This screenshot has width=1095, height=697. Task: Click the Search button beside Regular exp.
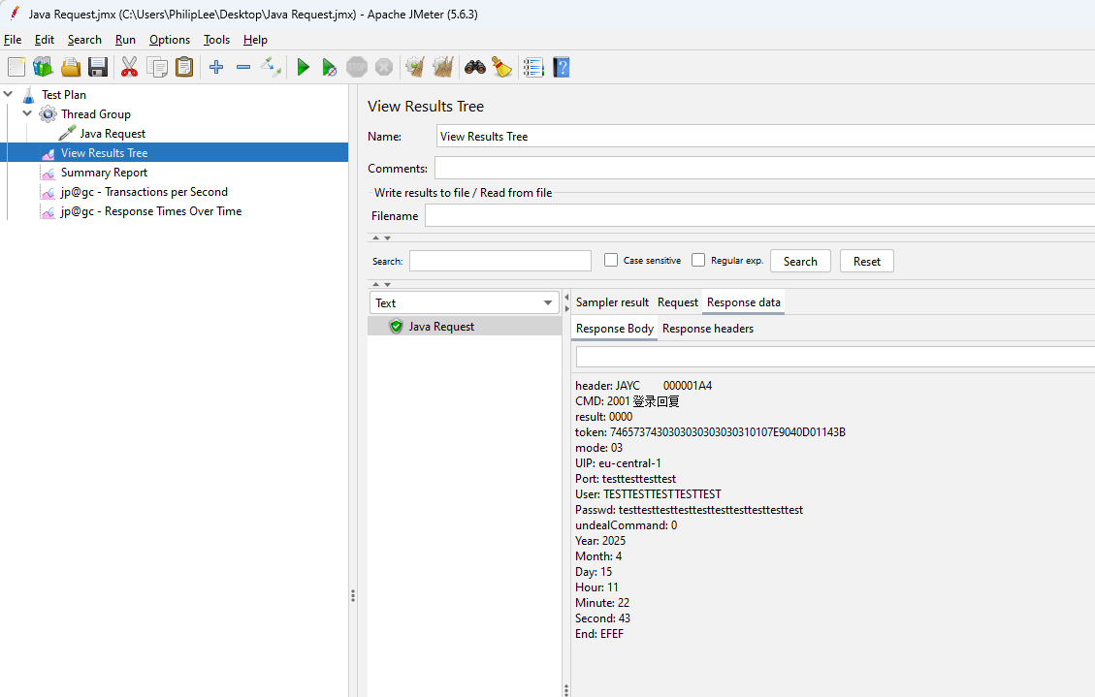coord(800,261)
